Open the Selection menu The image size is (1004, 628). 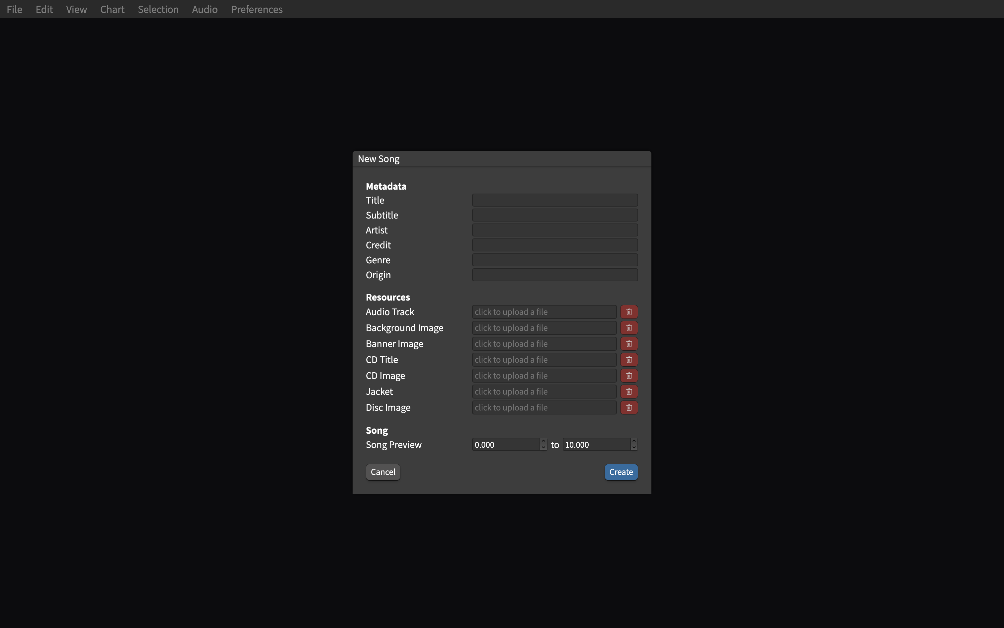(x=158, y=9)
